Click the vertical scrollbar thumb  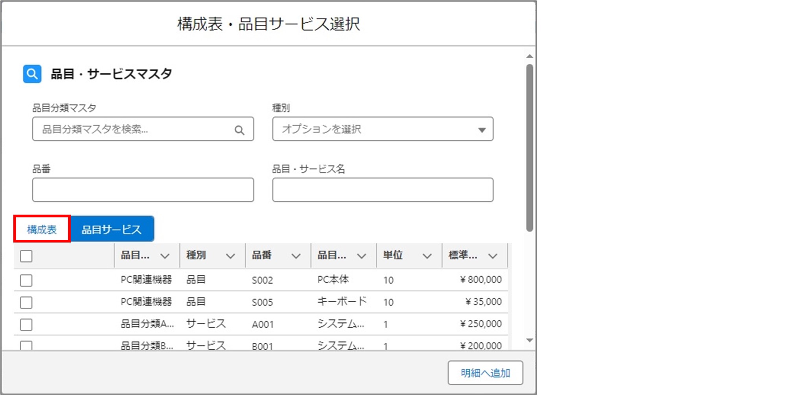point(530,148)
